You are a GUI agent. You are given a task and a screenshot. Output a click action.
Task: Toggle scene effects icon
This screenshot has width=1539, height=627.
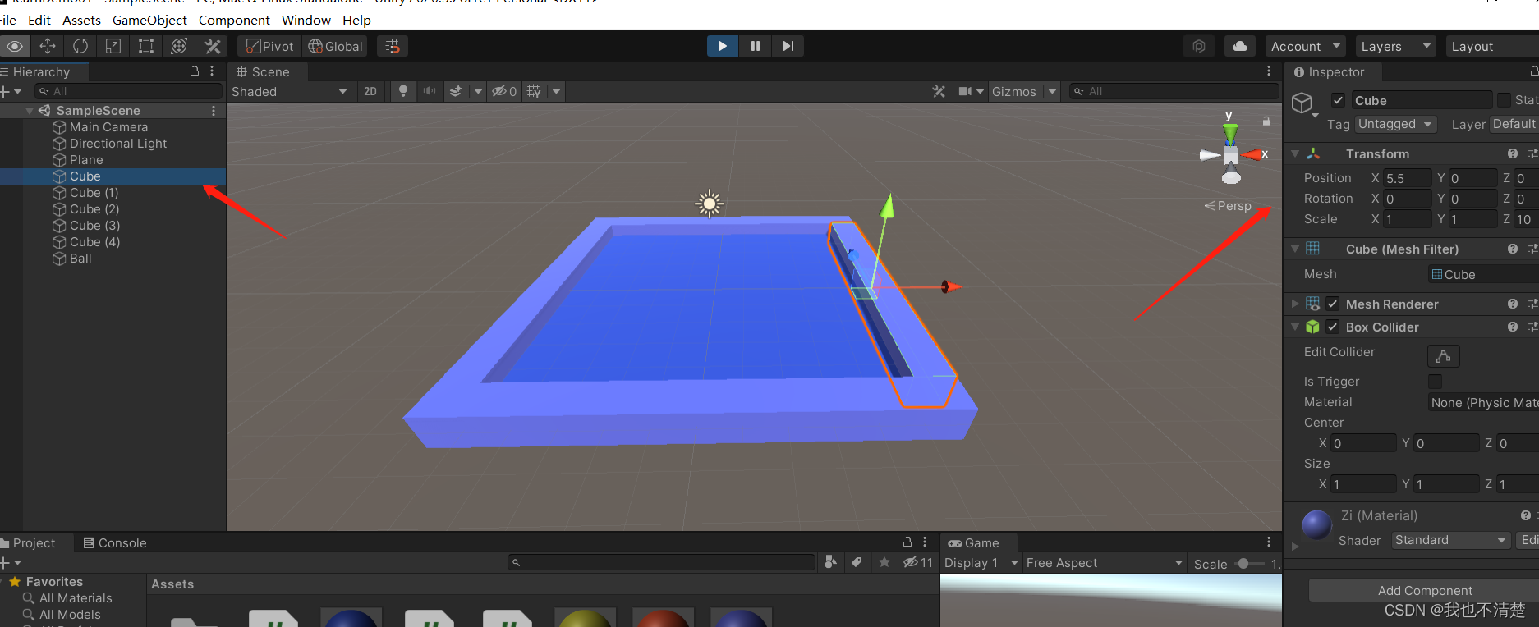(x=456, y=91)
